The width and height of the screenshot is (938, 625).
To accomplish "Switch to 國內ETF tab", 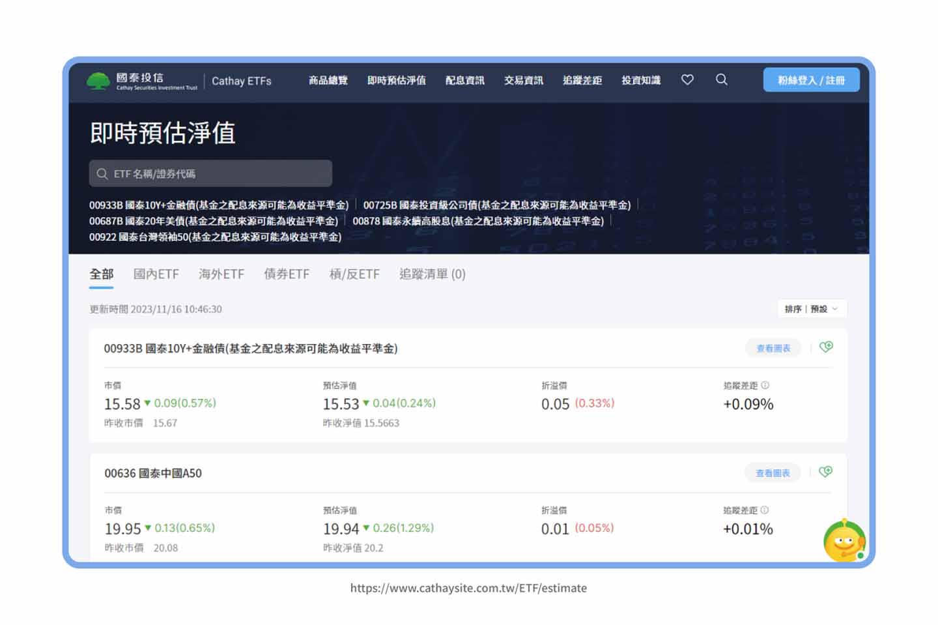I will [x=156, y=274].
